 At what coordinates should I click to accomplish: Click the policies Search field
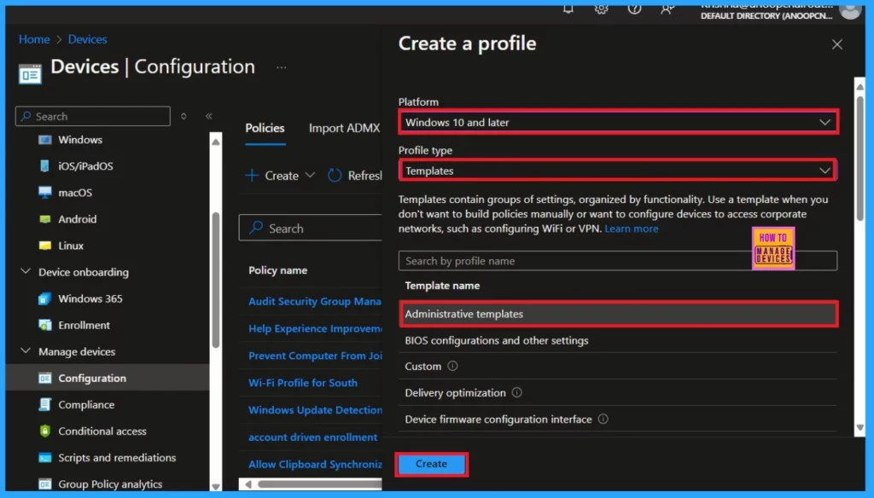[311, 228]
